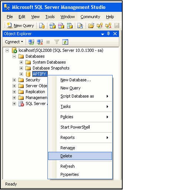Expand the Server Objects folder

click(x=14, y=86)
